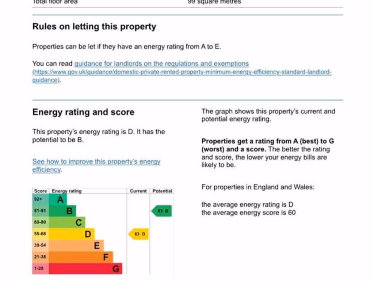
Task: Select the green B rating band
Action: point(63,211)
